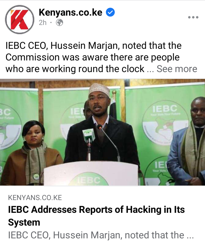
Task: Expand the caption with See more
Action: click(177, 69)
